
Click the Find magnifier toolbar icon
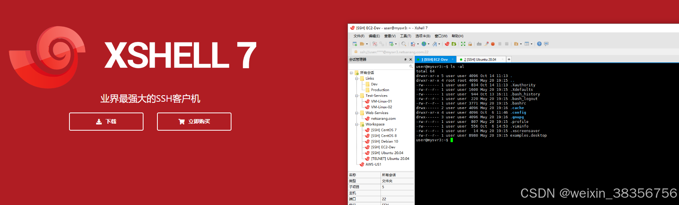pyautogui.click(x=404, y=44)
